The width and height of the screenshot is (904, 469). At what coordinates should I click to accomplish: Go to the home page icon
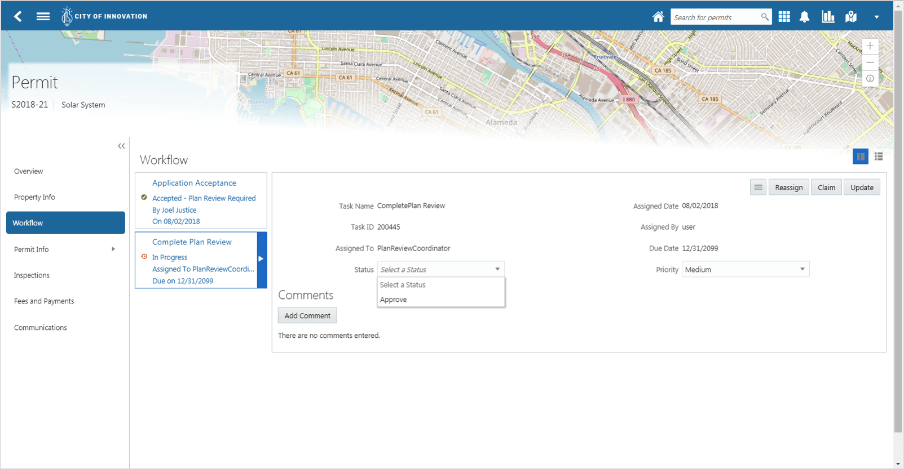pyautogui.click(x=658, y=17)
